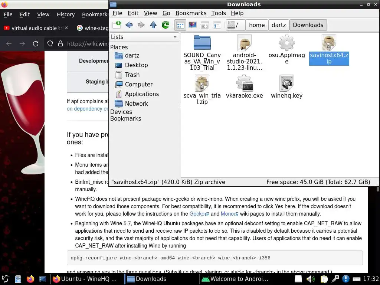Screen dimensions: 380x285
Task: Go back to previous folder
Action: pyautogui.click(x=129, y=25)
